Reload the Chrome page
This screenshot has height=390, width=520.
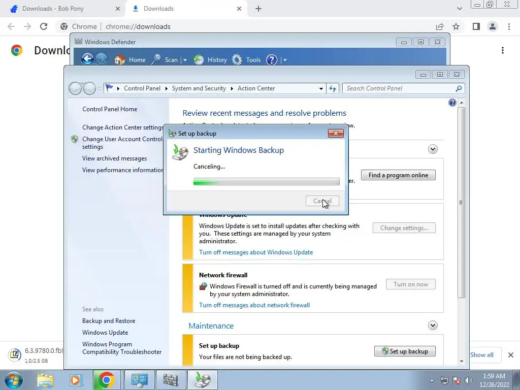(x=44, y=26)
